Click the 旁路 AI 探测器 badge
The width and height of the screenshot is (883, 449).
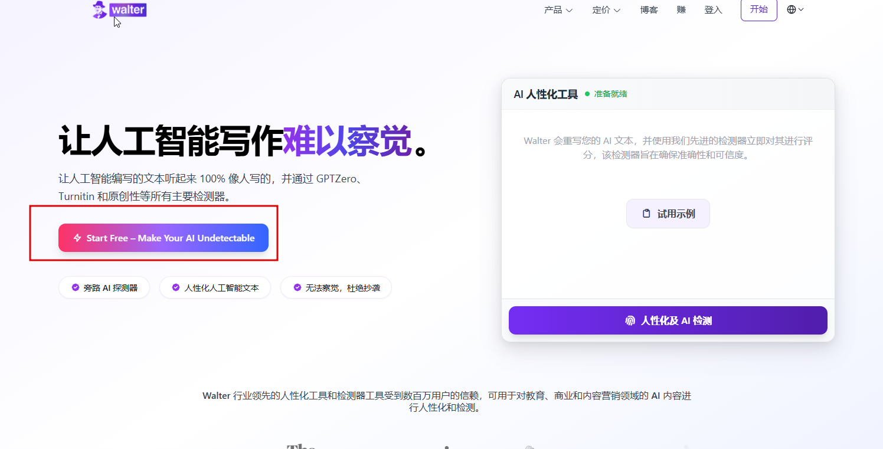click(x=104, y=288)
